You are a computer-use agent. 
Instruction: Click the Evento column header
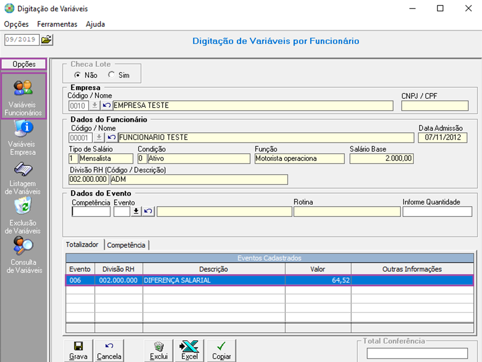tap(80, 269)
